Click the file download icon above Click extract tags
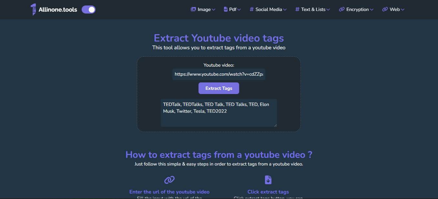The image size is (438, 199). tap(268, 180)
